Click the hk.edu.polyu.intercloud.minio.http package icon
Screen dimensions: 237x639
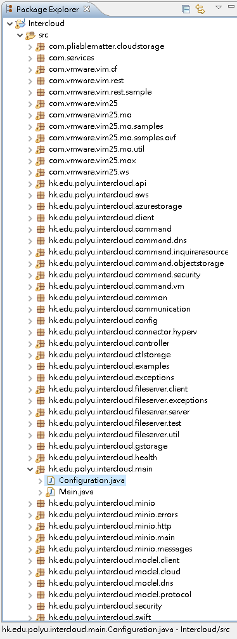click(40, 526)
